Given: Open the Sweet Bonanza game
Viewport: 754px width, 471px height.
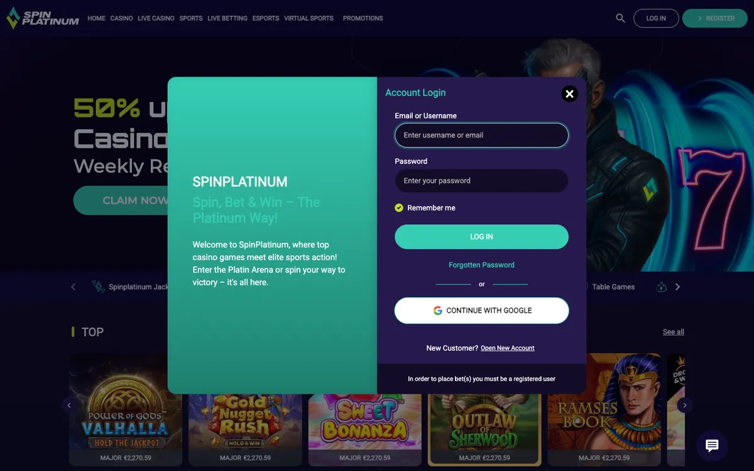Looking at the screenshot, I should pyautogui.click(x=365, y=430).
